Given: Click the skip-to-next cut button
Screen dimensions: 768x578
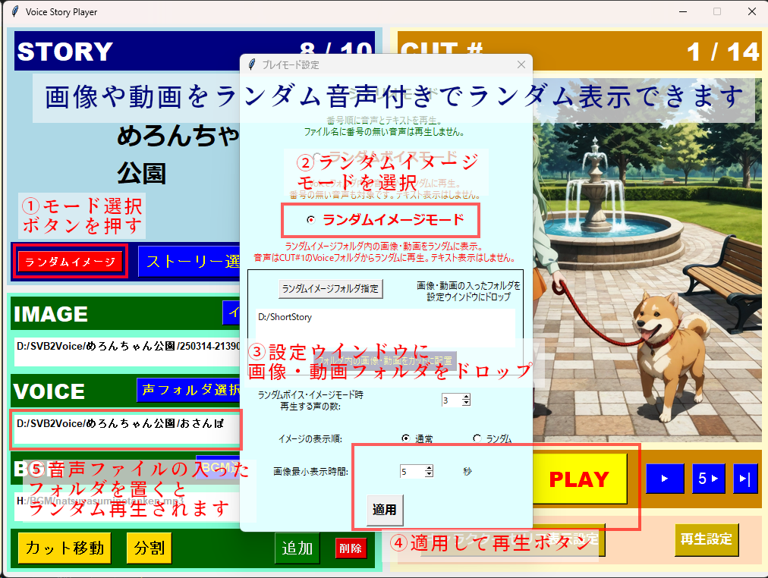Looking at the screenshot, I should click(745, 479).
